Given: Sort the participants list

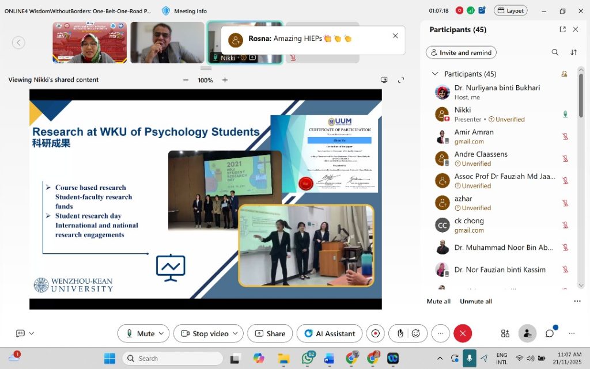Looking at the screenshot, I should point(573,52).
